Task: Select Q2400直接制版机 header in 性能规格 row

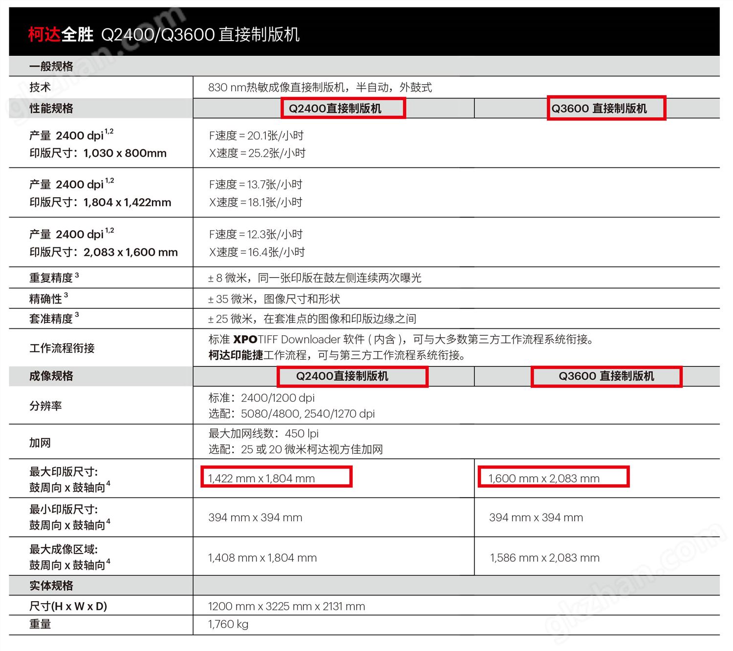Action: [335, 108]
